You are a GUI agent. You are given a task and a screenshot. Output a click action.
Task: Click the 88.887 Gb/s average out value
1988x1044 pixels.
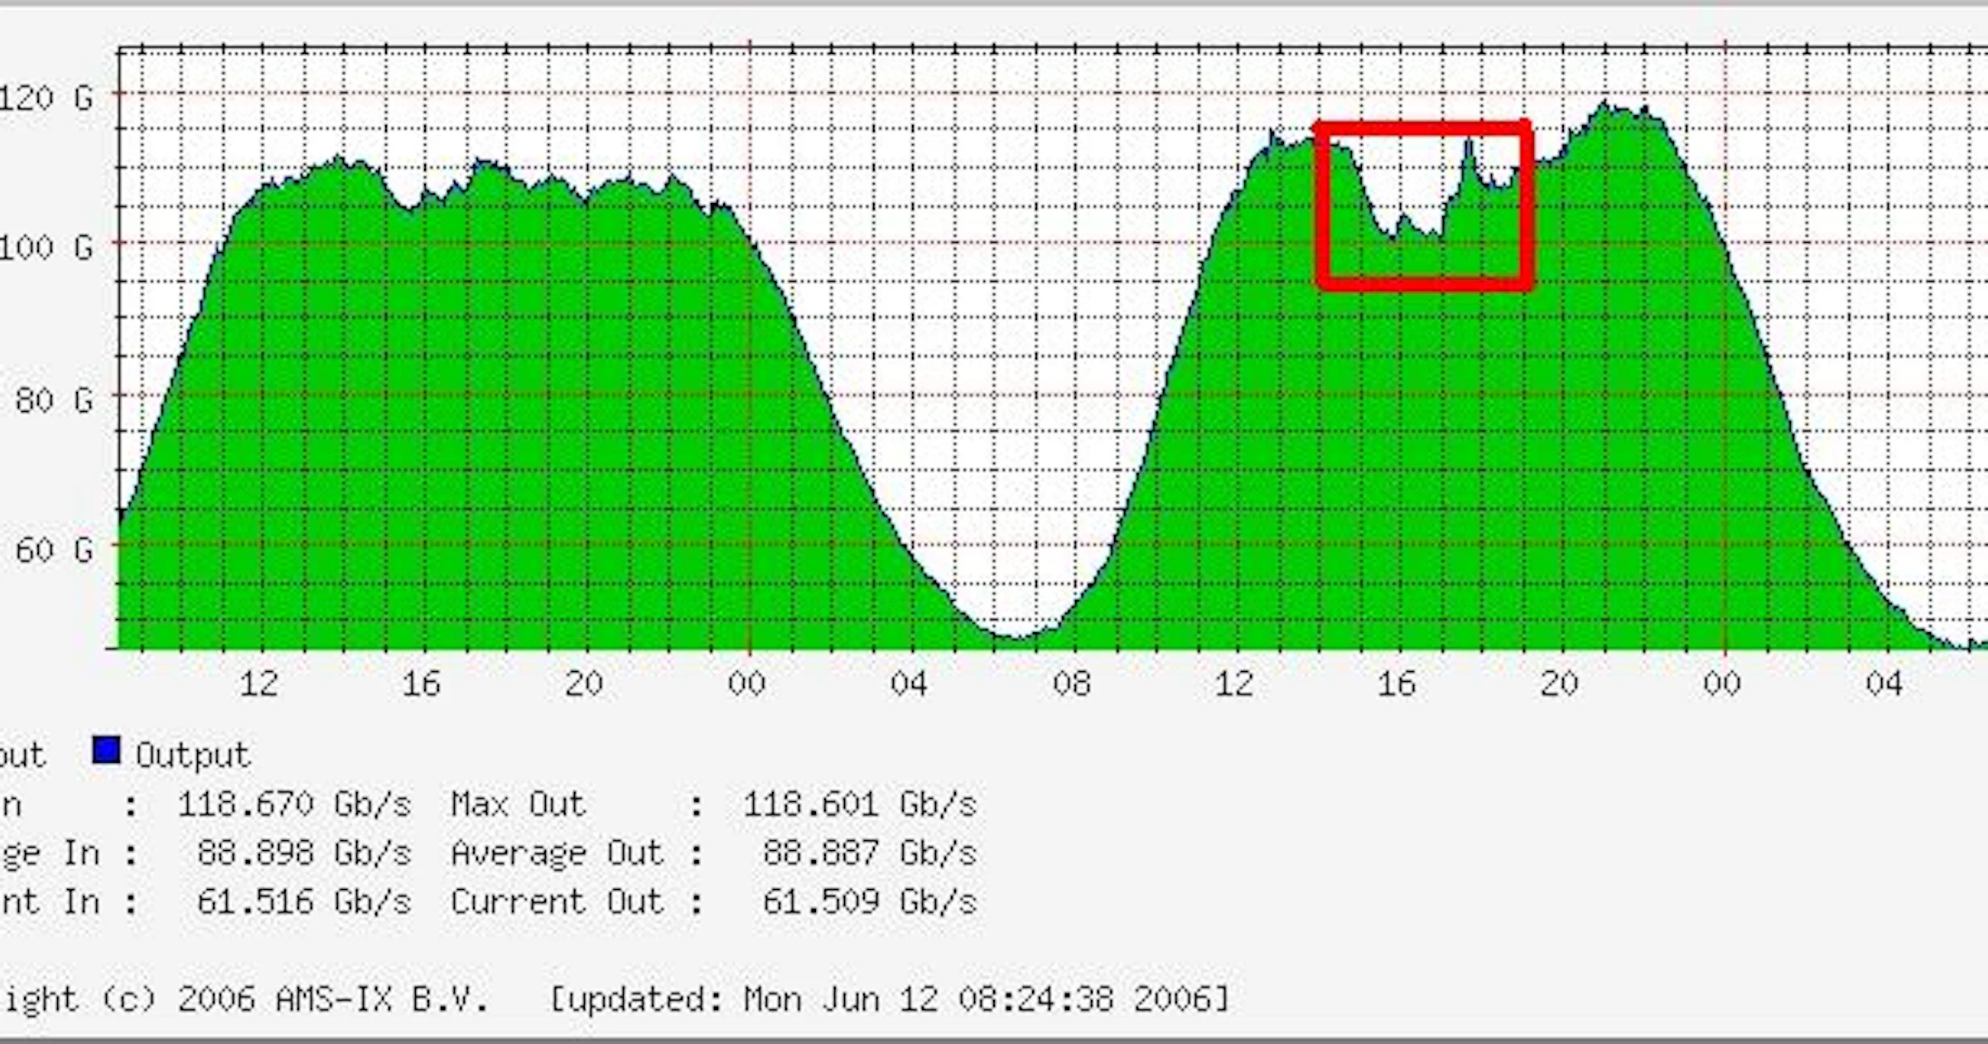869,853
